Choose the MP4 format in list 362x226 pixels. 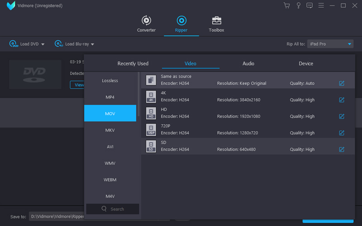pyautogui.click(x=110, y=97)
